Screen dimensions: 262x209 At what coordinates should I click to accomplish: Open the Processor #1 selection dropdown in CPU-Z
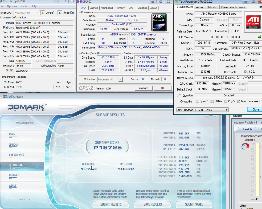(110, 79)
